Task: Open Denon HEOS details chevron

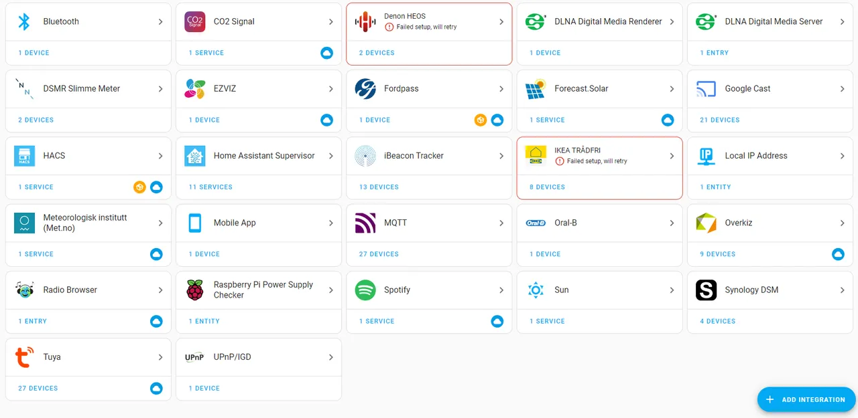Action: coord(501,21)
